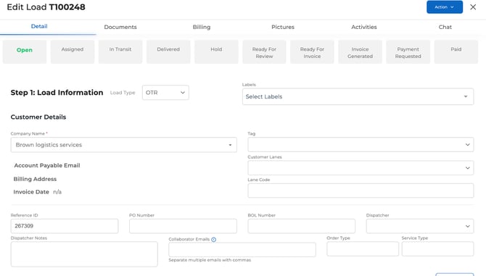Close the Edit Load dialog
Viewport: 486px width, 276px height.
pos(473,7)
